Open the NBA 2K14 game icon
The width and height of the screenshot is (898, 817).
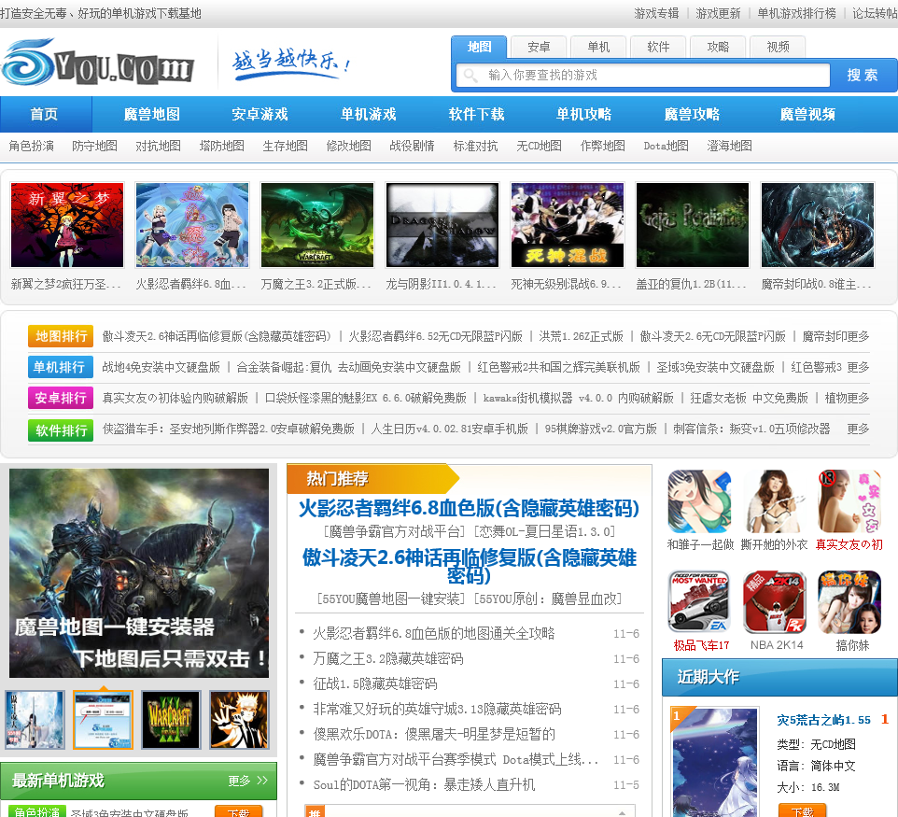click(x=774, y=601)
